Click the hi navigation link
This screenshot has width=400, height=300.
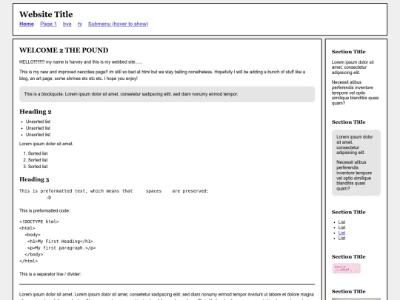point(80,24)
